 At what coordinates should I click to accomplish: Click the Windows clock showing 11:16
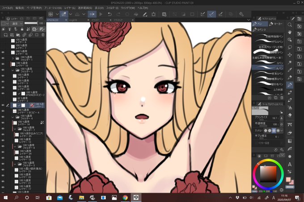click(284, 196)
